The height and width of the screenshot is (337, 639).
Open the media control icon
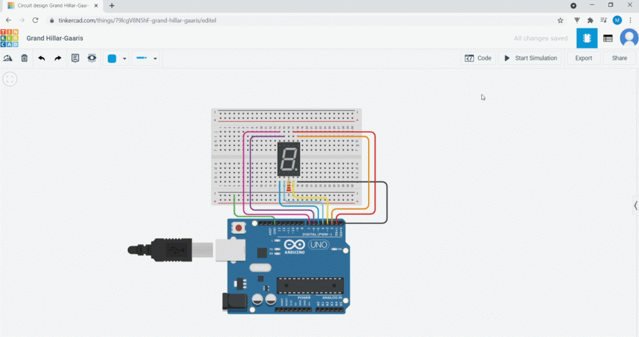point(603,21)
